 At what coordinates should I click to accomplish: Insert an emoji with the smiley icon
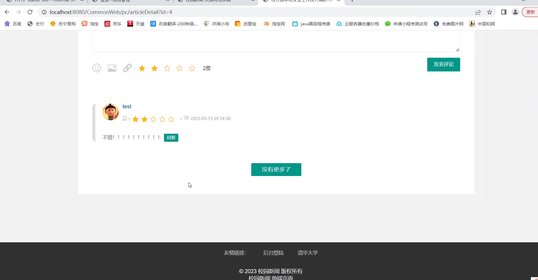[97, 68]
